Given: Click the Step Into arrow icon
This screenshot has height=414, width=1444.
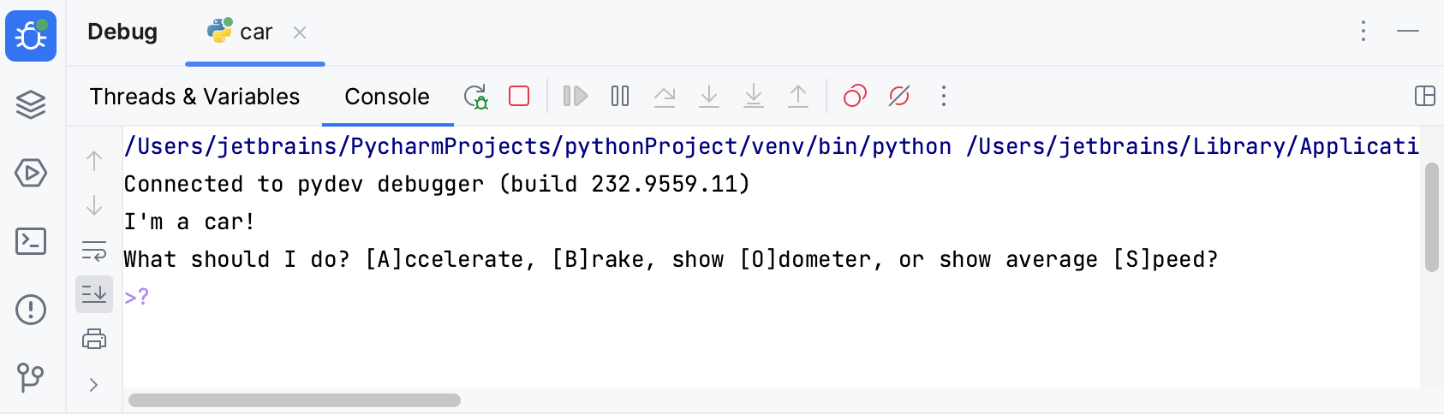Looking at the screenshot, I should [x=709, y=96].
